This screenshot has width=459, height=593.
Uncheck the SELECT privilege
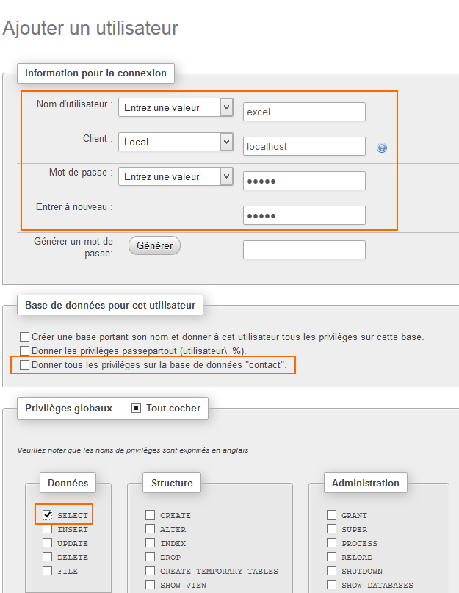(x=47, y=515)
